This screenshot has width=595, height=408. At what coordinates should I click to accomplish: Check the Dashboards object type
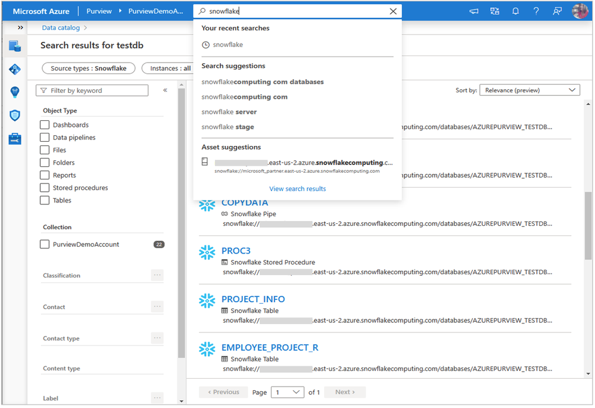[x=45, y=125]
